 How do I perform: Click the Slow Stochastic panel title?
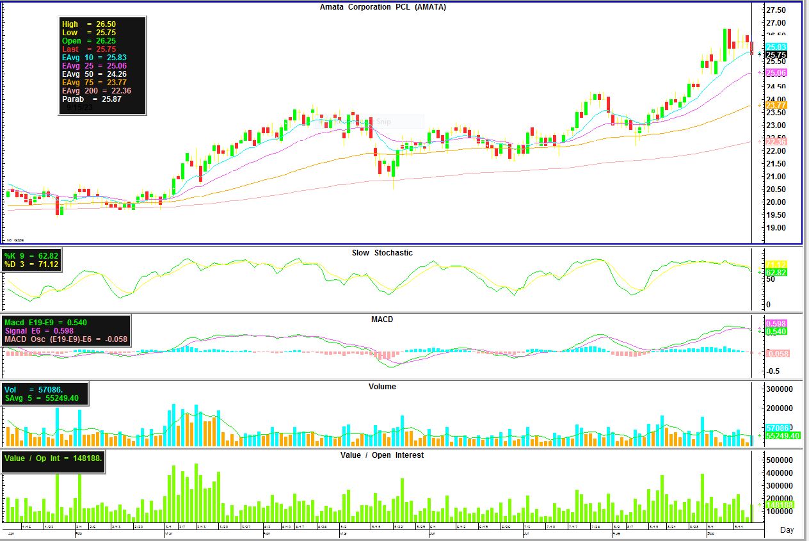point(382,253)
